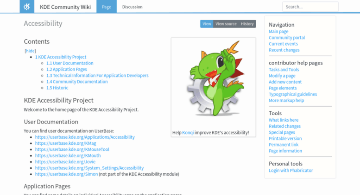This screenshot has height=195, width=360.
Task: Jump to 1.1 User Documentation section
Action: coord(70,63)
